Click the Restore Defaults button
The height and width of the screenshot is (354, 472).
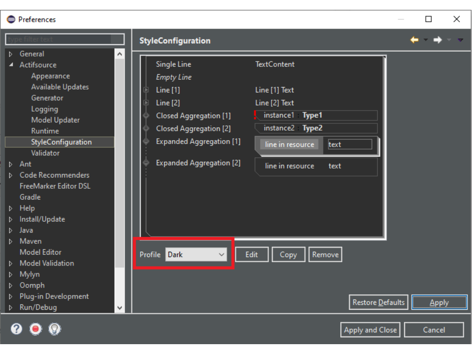tap(378, 302)
